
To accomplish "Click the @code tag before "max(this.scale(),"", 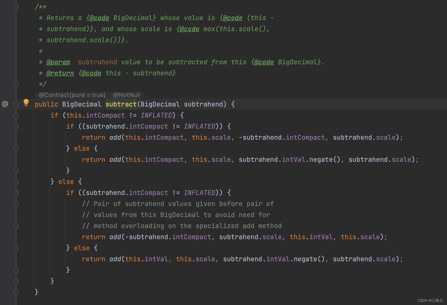I will 189,29.
